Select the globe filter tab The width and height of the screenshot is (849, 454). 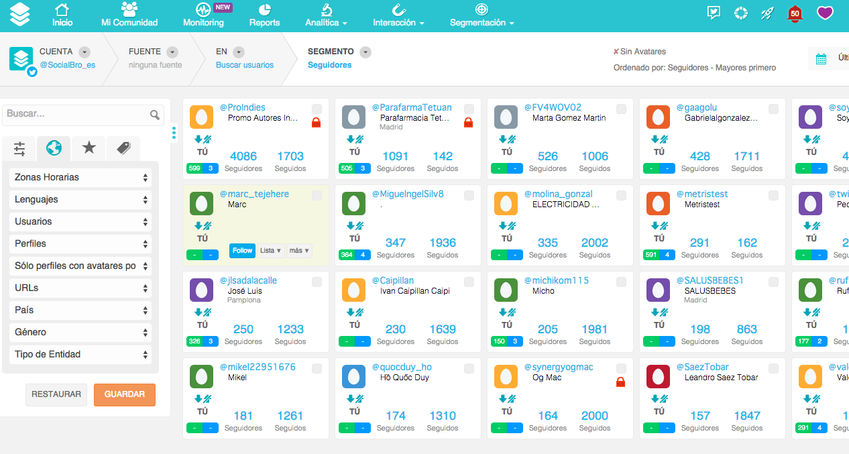pyautogui.click(x=54, y=148)
